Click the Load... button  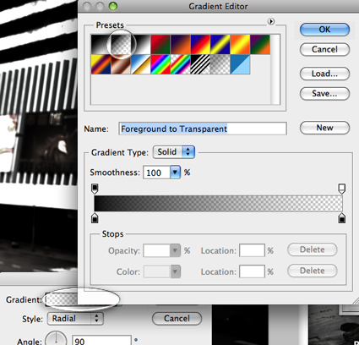(x=324, y=74)
